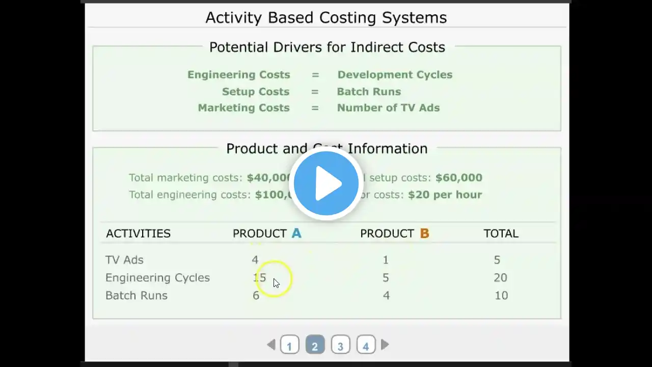
Task: Click the orange letter B product icon
Action: 424,233
